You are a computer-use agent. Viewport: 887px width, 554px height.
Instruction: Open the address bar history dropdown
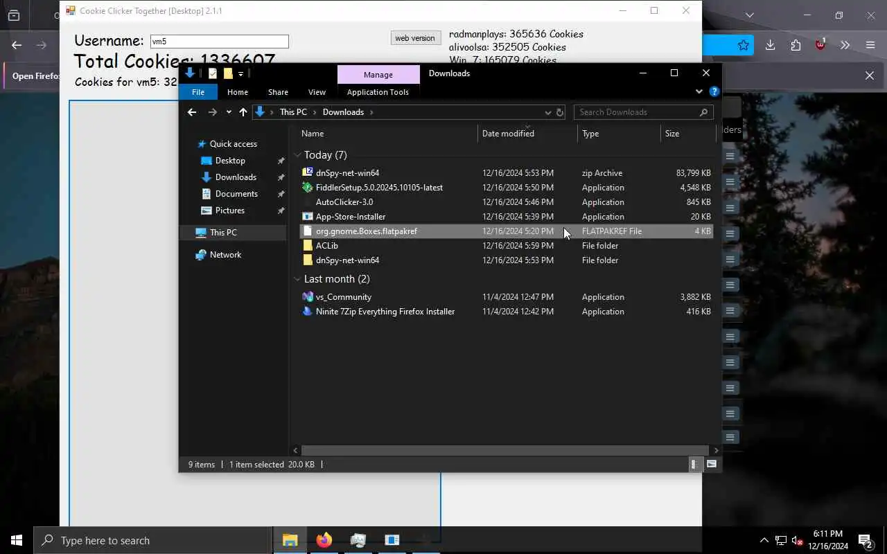pyautogui.click(x=547, y=112)
